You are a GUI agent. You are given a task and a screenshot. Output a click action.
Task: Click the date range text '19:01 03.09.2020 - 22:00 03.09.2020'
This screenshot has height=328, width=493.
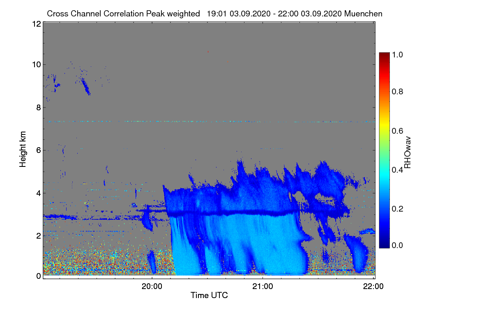click(x=274, y=14)
